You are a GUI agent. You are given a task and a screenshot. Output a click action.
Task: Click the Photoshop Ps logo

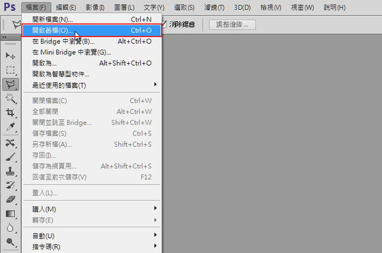click(10, 7)
